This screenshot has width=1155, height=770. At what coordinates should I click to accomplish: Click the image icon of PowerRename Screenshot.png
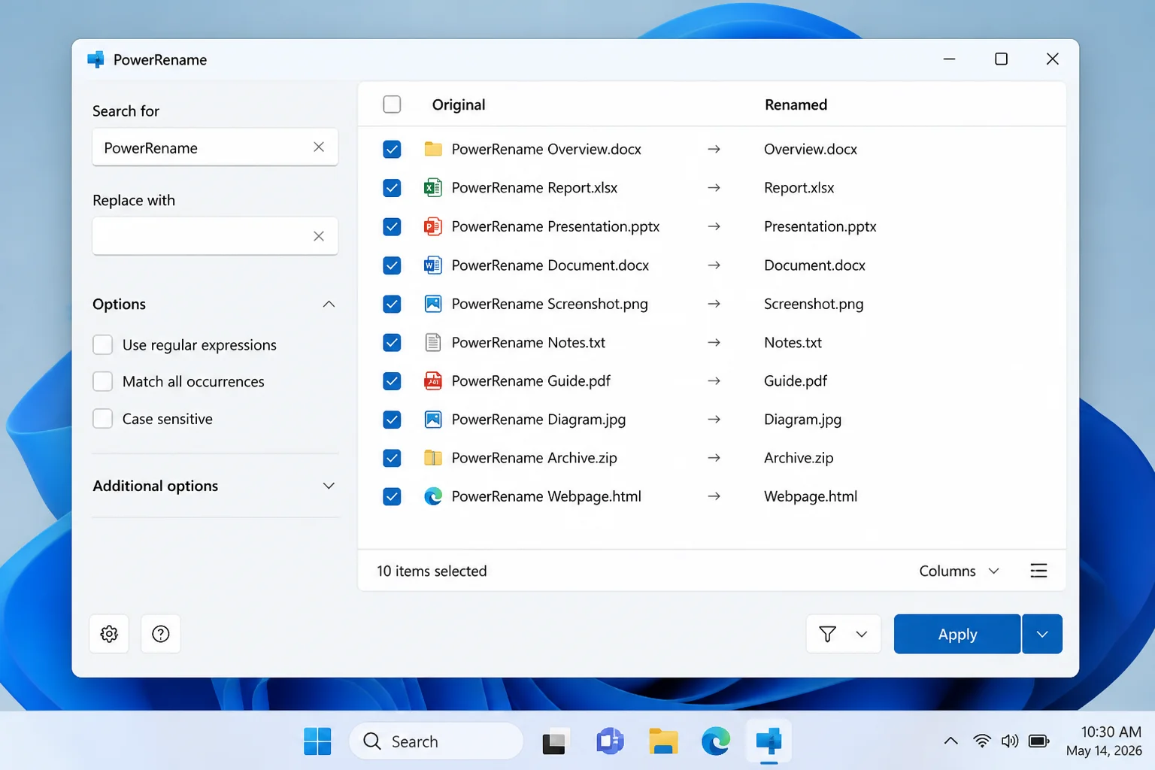click(433, 304)
